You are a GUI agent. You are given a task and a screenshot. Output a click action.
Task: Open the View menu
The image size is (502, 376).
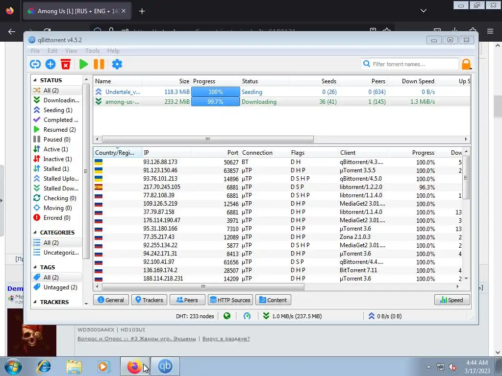click(71, 51)
